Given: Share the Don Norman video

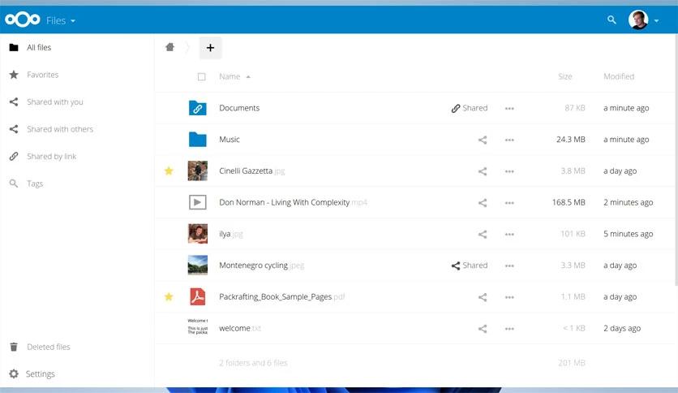Looking at the screenshot, I should pyautogui.click(x=483, y=202).
